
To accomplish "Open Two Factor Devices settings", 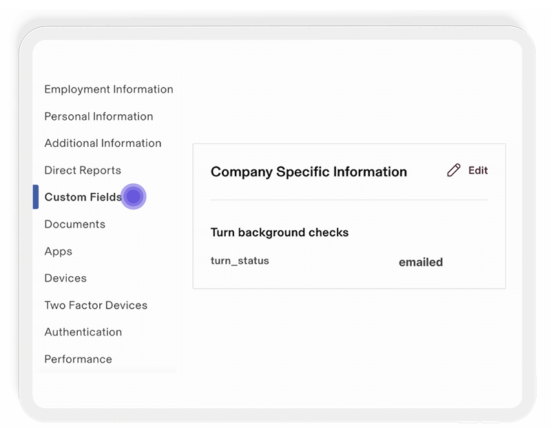I will [96, 304].
